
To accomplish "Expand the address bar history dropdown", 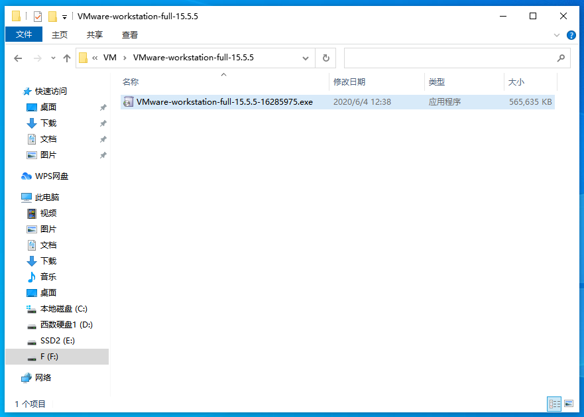I will tap(306, 58).
